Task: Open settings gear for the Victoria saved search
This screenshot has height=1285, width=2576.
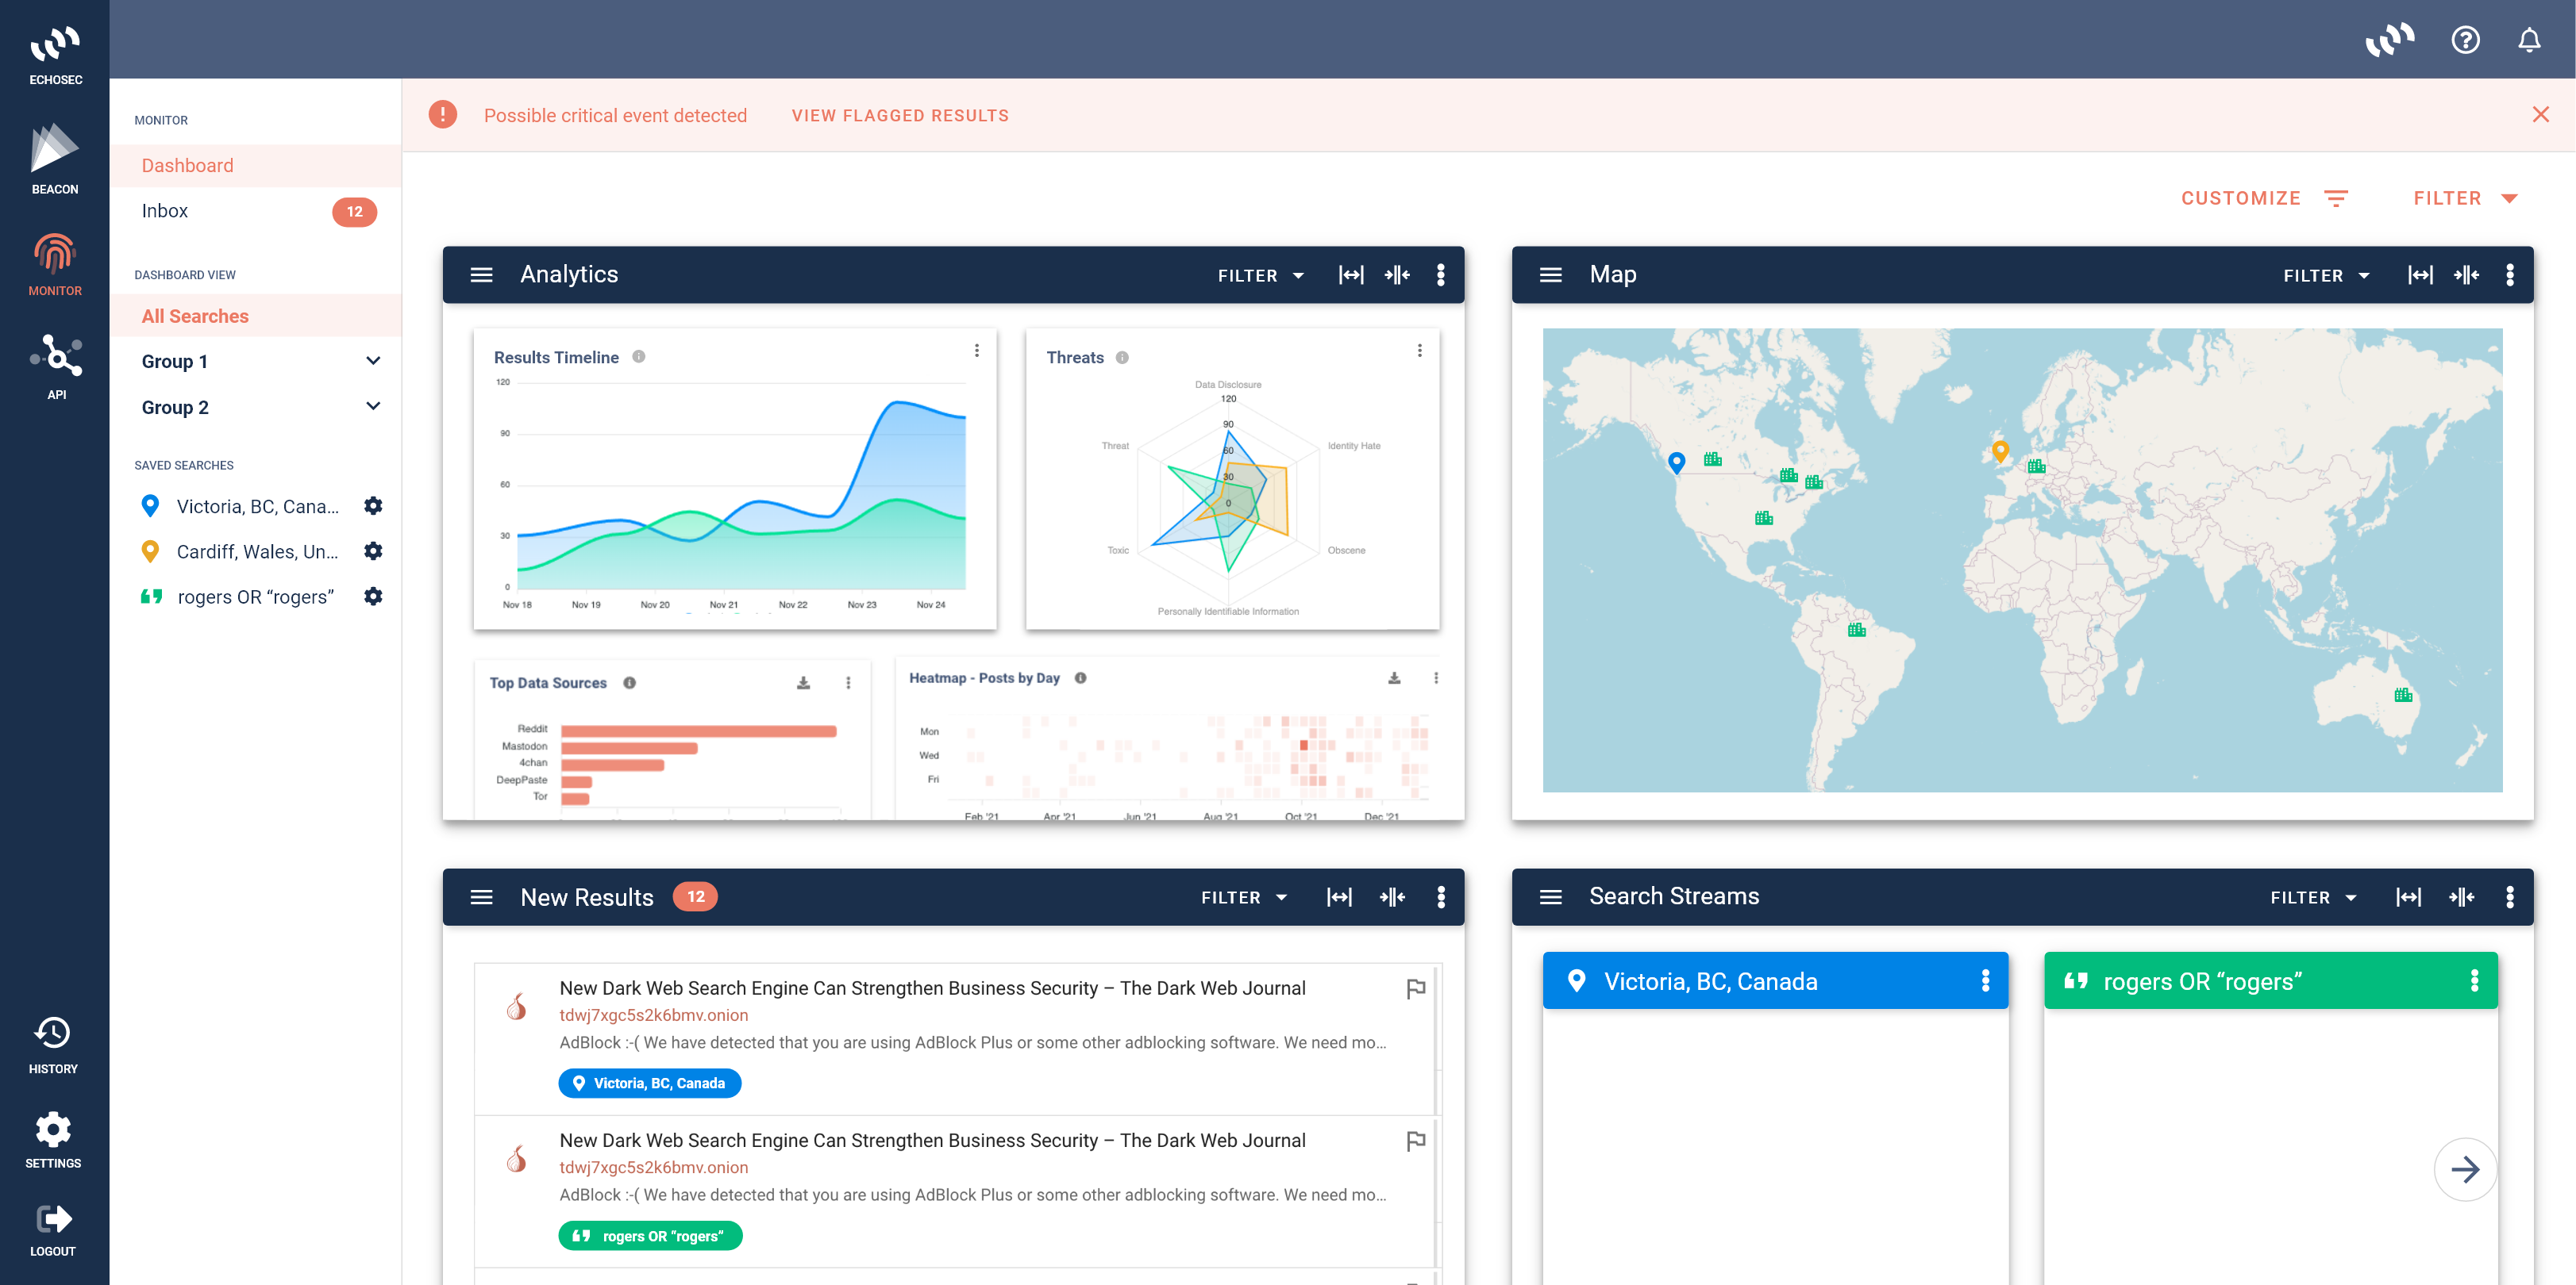Action: (x=372, y=505)
